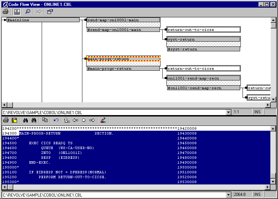Click the INS indicator in lower status bar
278x199 pixels.
coord(257,195)
